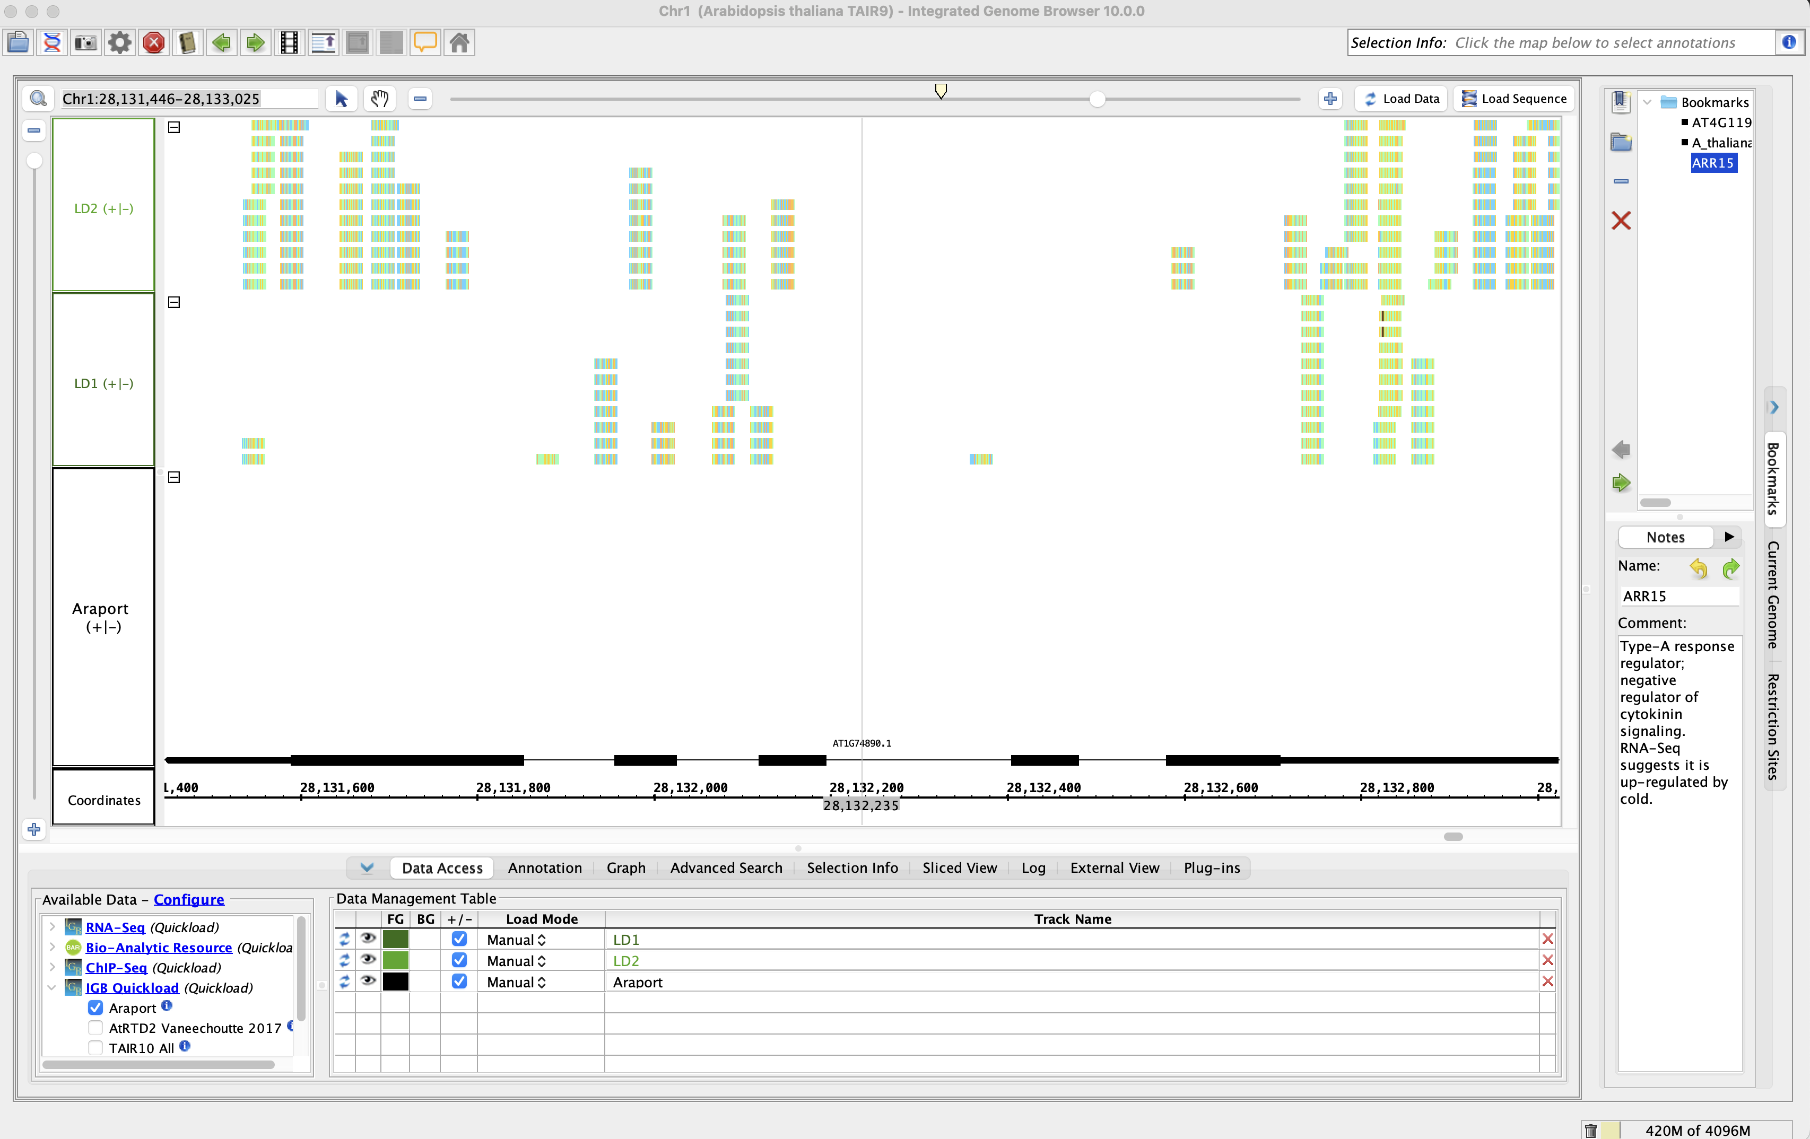Open the Configure link
The image size is (1810, 1139).
(189, 899)
